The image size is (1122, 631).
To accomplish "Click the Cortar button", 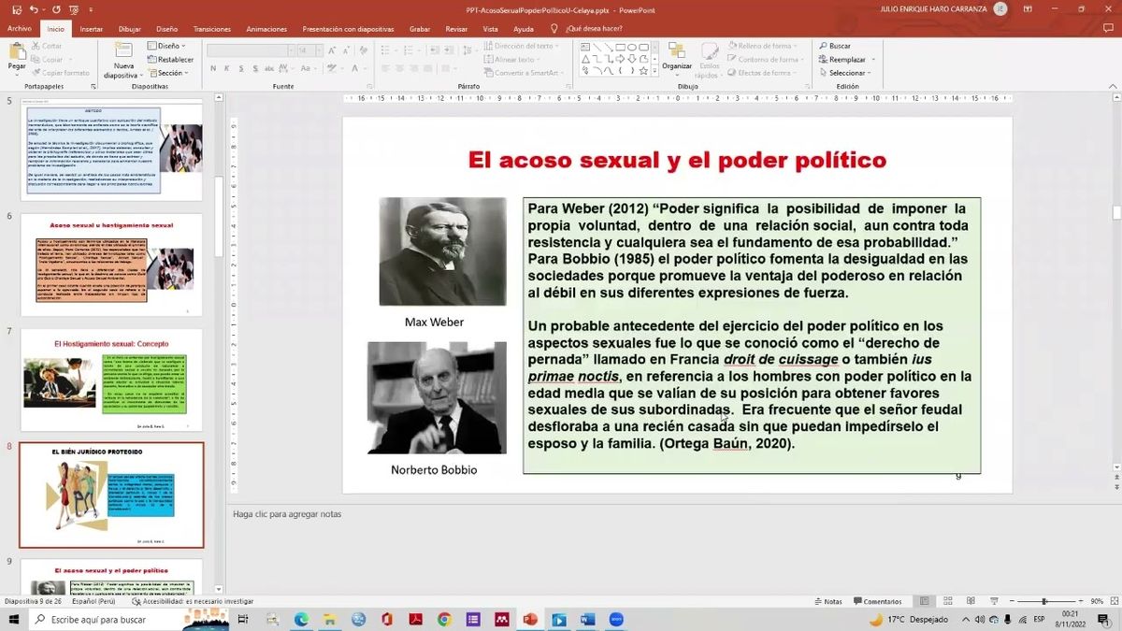I will [x=46, y=45].
